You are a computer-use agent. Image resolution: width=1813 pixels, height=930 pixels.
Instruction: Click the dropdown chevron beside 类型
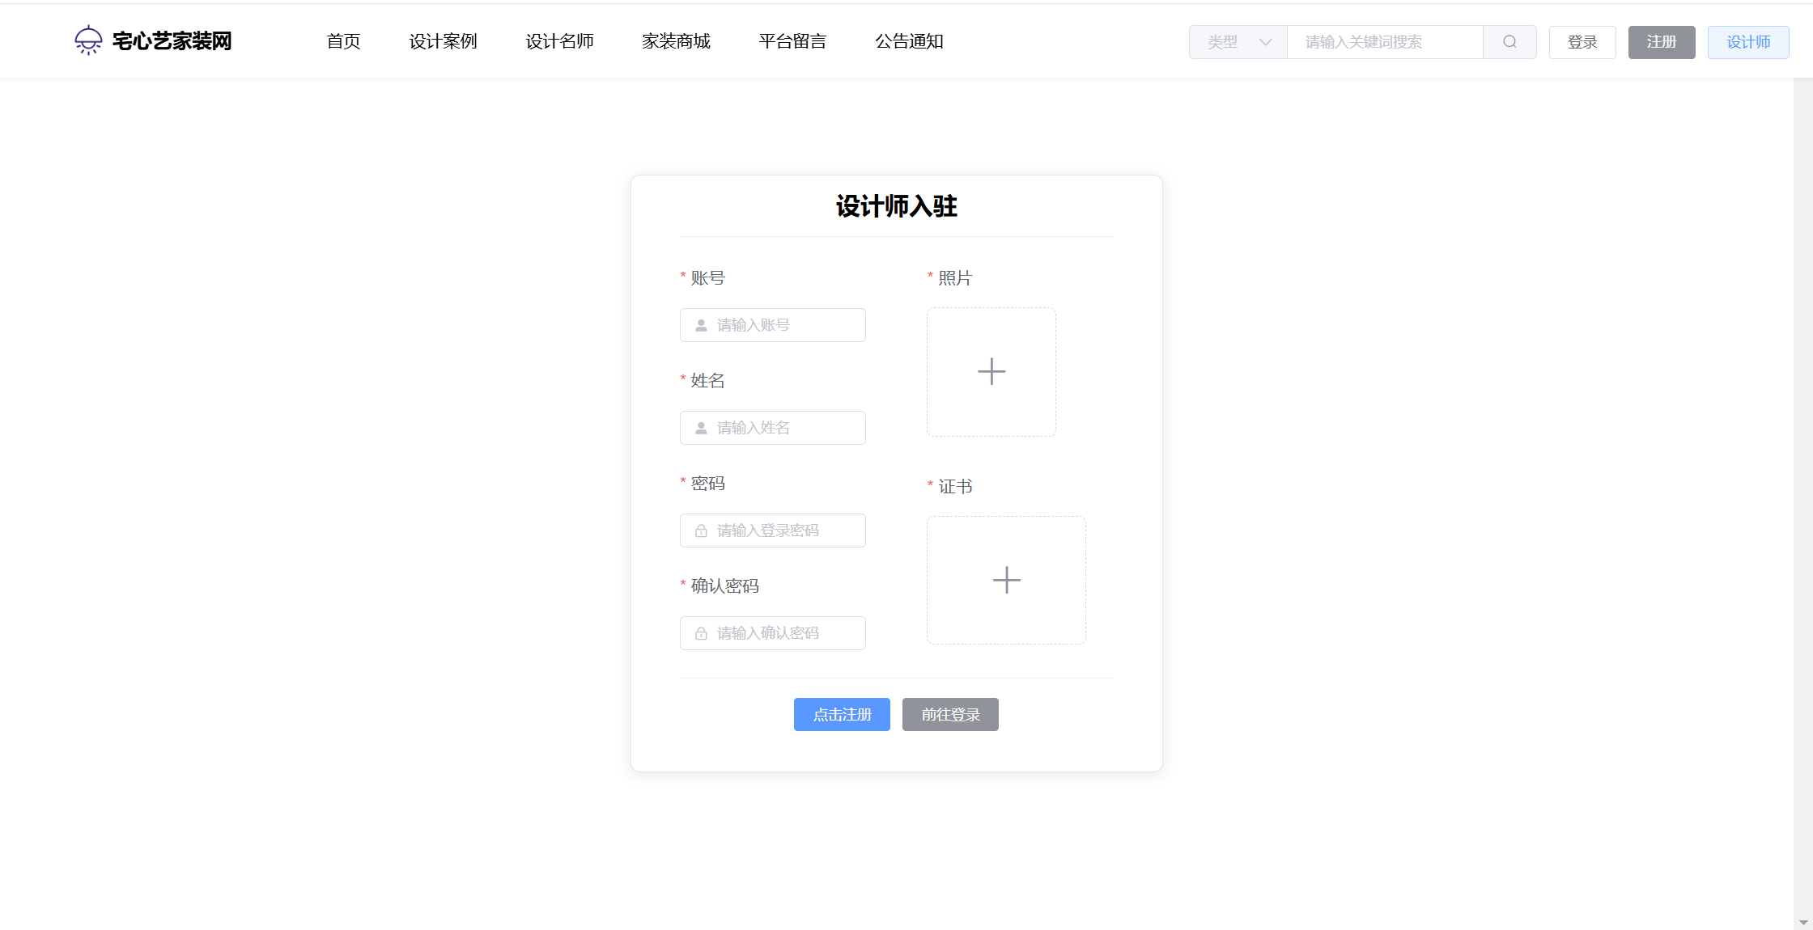coord(1265,42)
